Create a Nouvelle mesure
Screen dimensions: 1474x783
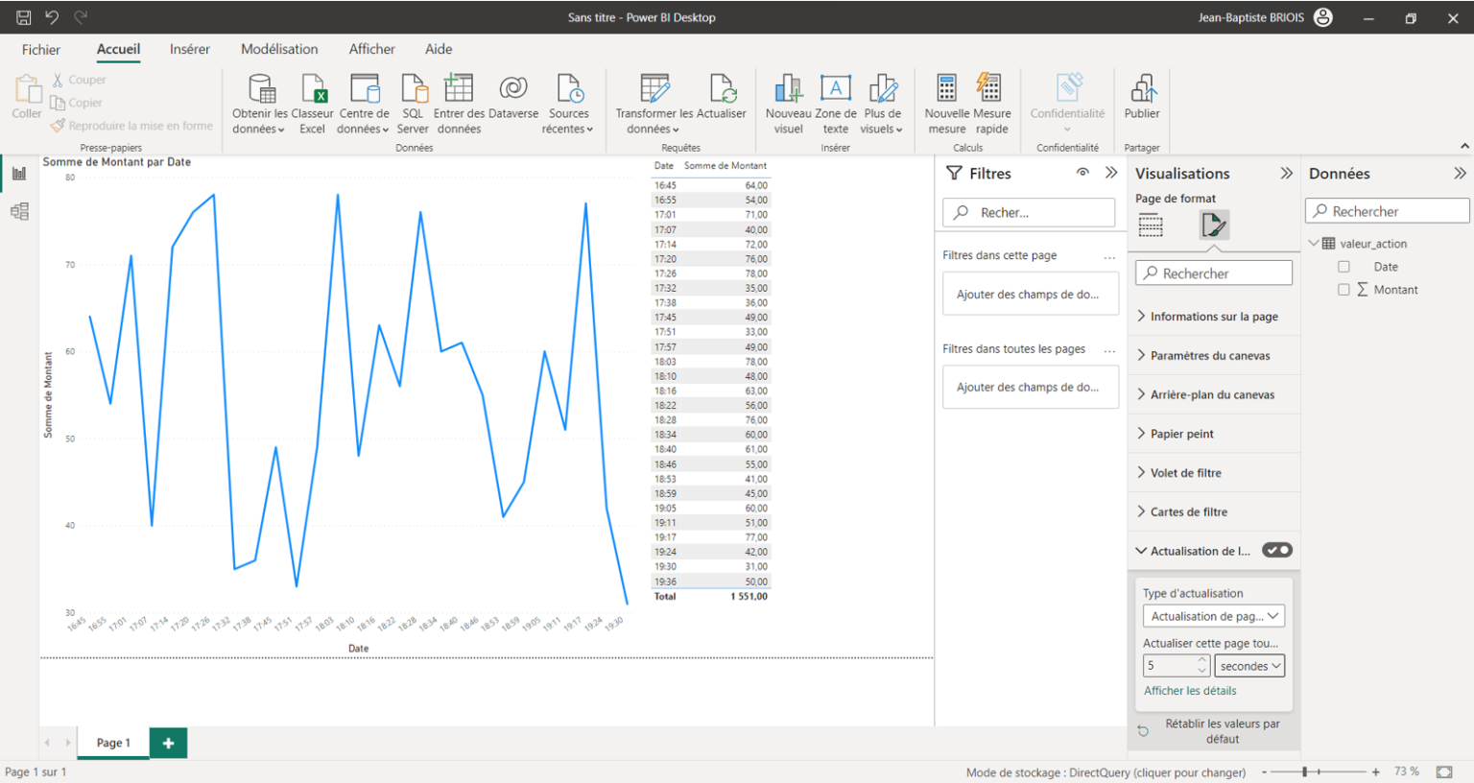[947, 104]
